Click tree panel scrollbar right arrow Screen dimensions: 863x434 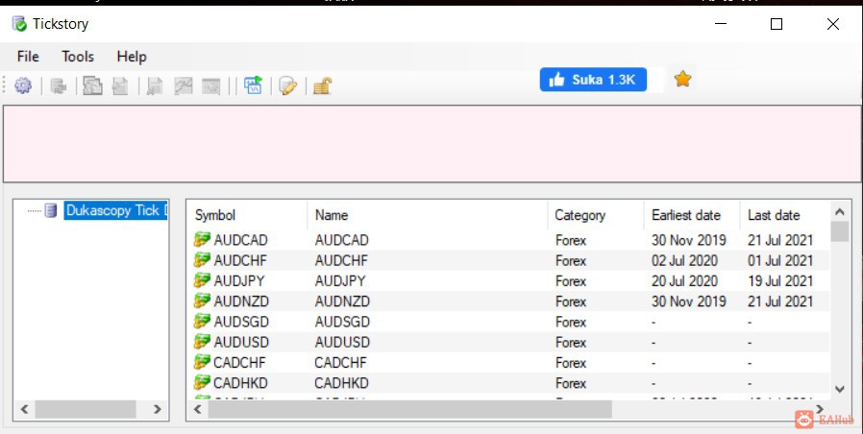pos(158,409)
